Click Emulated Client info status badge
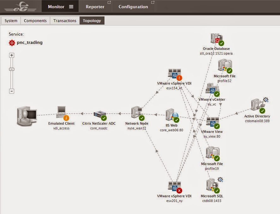280x214 pixels. click(66, 118)
